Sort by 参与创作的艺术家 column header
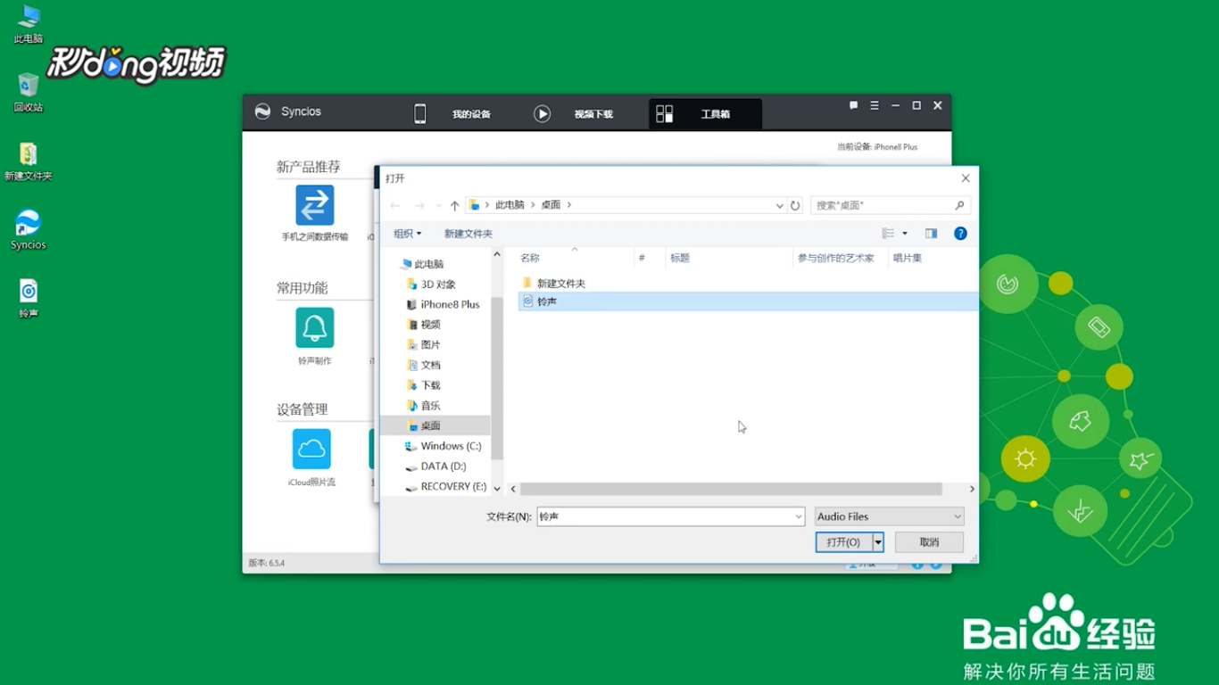Viewport: 1219px width, 685px height. [842, 258]
